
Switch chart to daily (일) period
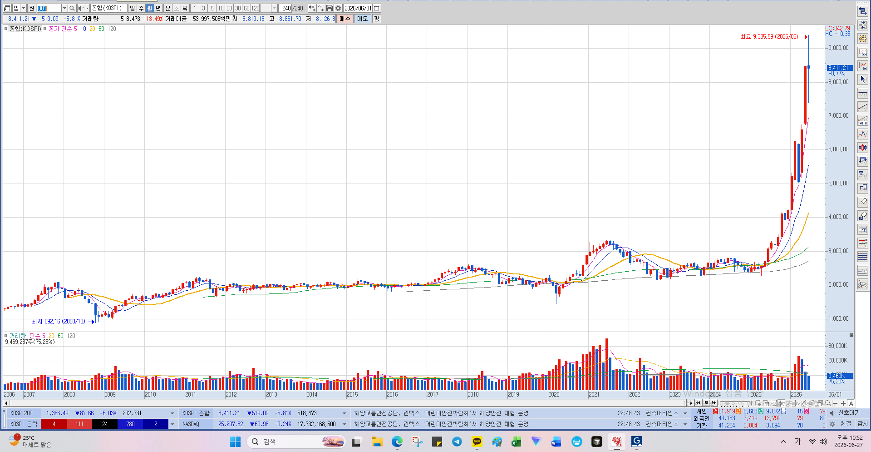click(x=132, y=8)
